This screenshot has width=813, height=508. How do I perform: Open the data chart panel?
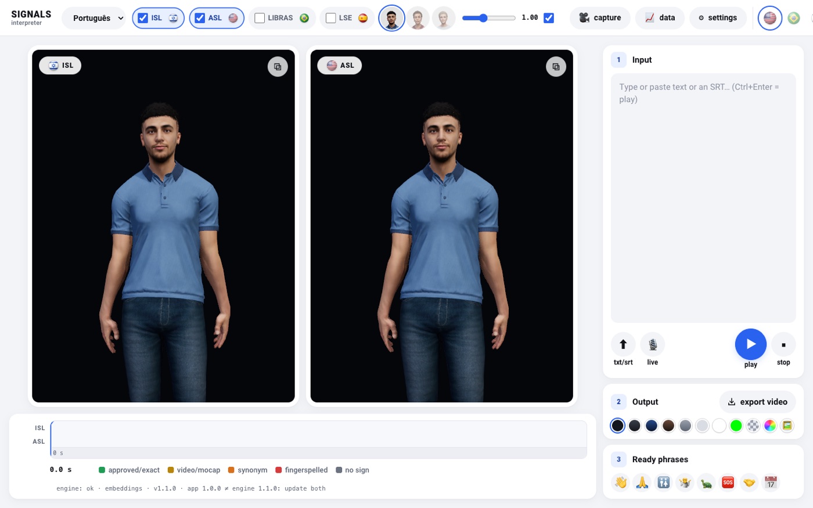click(x=660, y=18)
